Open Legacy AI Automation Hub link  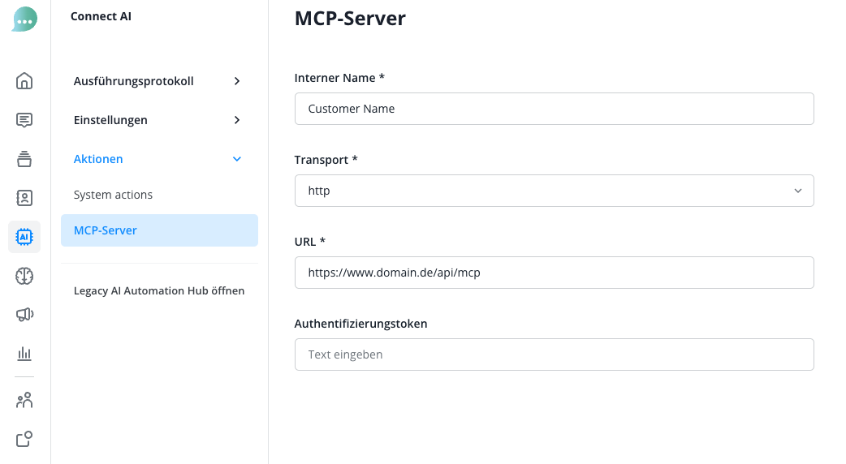(159, 290)
